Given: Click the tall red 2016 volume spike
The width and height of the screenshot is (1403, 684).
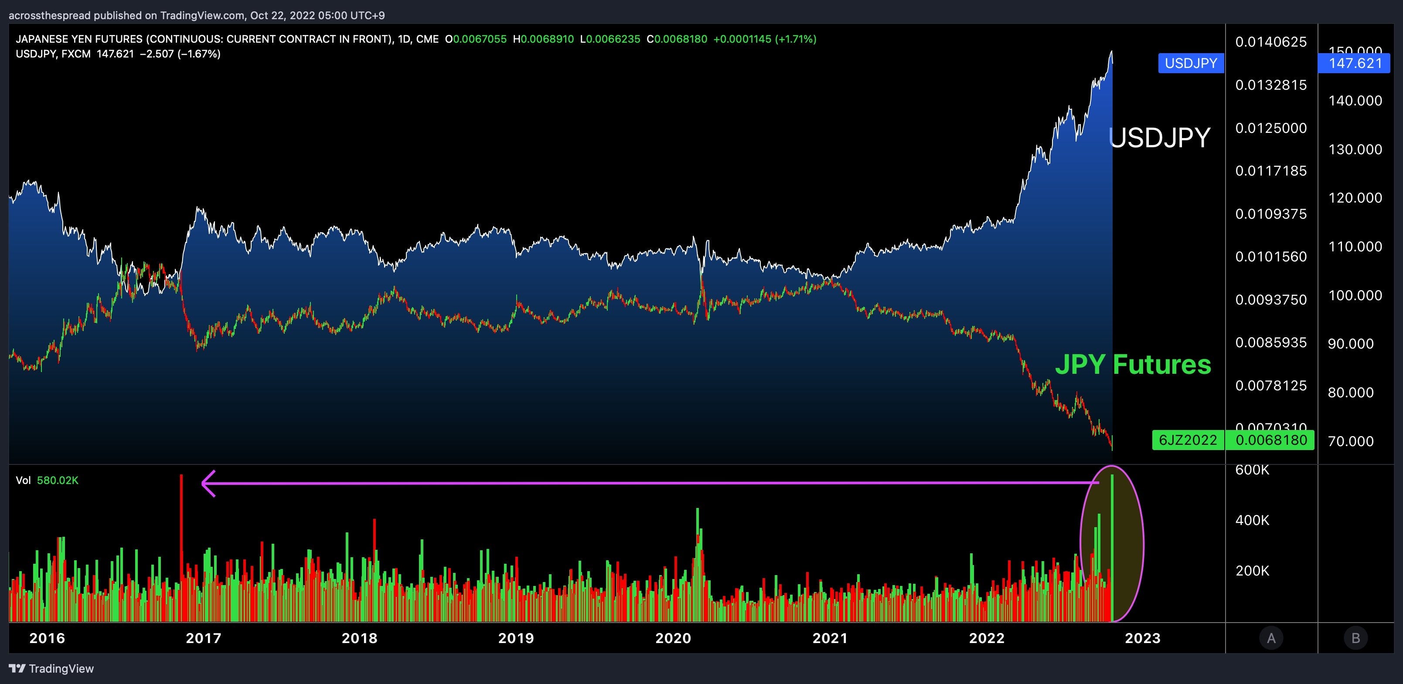Looking at the screenshot, I should tap(181, 548).
